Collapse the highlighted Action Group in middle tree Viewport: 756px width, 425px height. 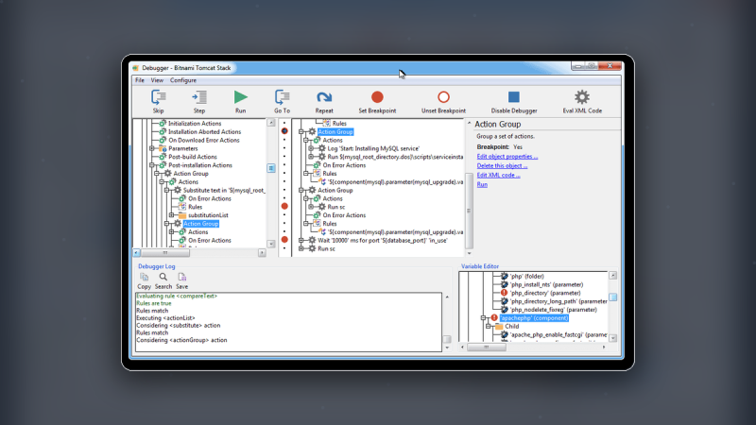301,131
